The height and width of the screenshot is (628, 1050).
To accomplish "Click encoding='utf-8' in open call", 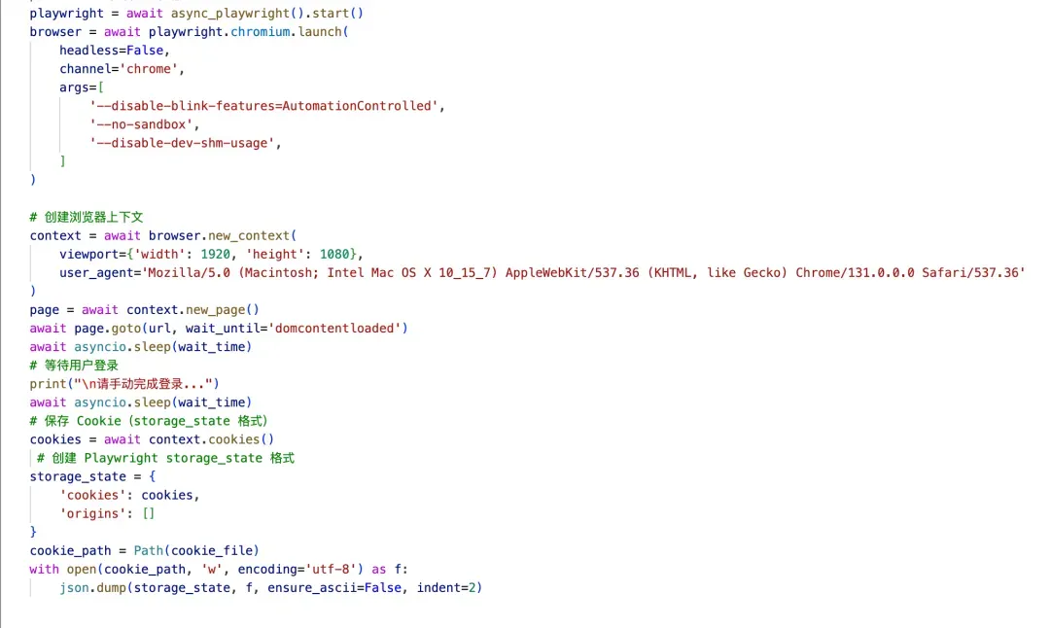I will tap(297, 570).
